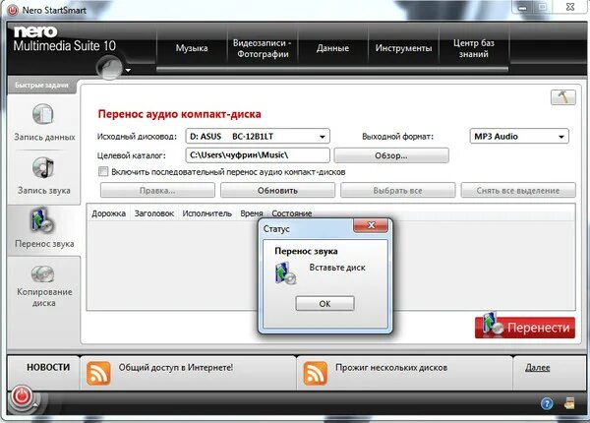This screenshot has height=423, width=590.
Task: Open RSS feed Прожиг нескольких дисков
Action: click(315, 374)
